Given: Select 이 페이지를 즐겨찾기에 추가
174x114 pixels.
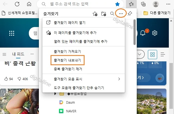Looking at the screenshot, I should [x=83, y=33].
